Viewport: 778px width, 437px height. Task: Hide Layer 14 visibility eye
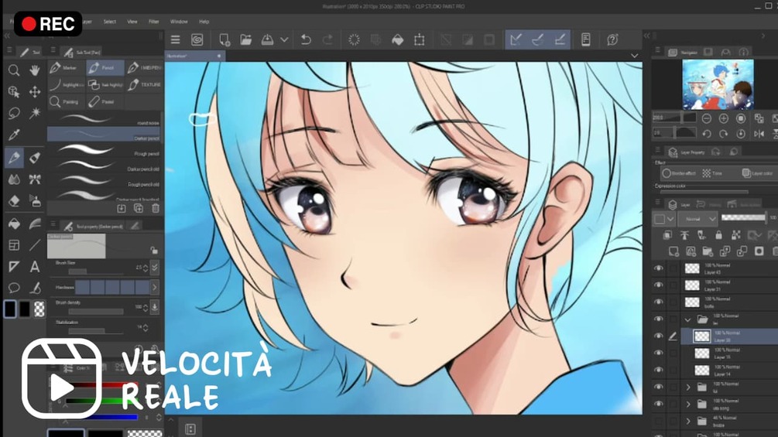click(659, 370)
